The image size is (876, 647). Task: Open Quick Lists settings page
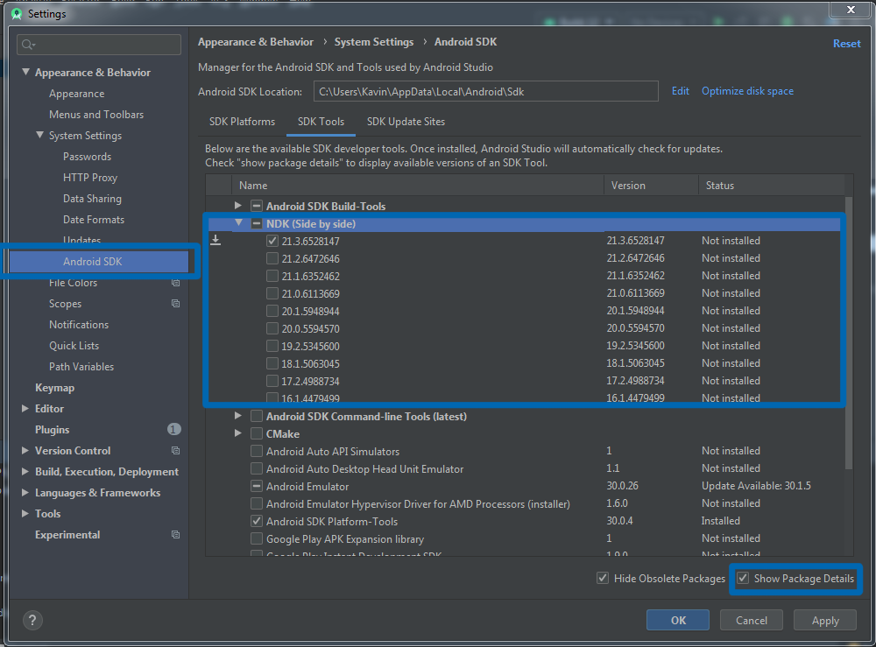(x=74, y=346)
